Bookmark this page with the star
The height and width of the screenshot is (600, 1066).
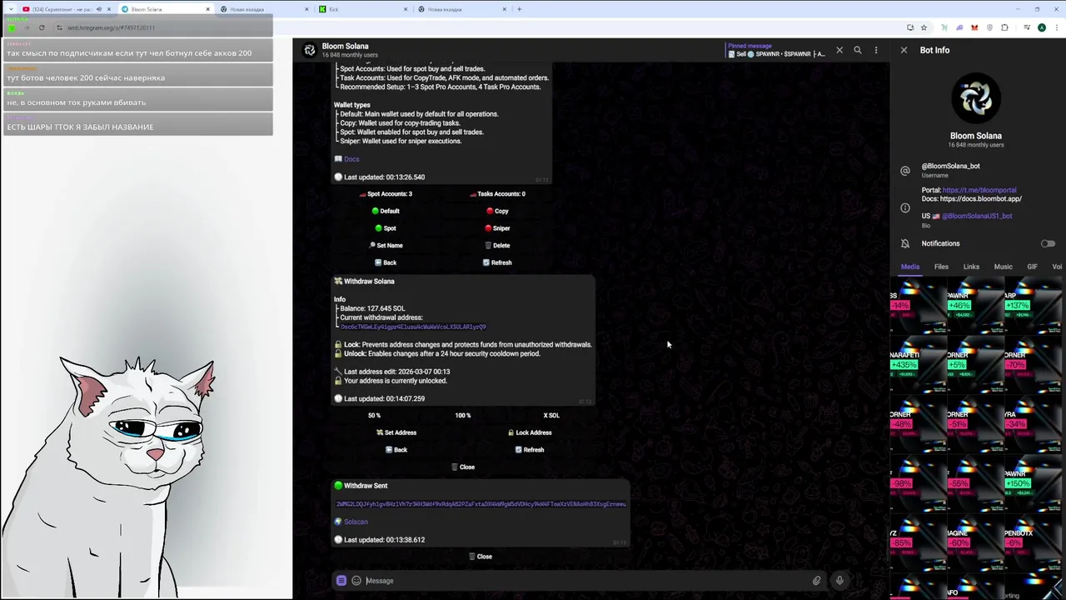(924, 27)
